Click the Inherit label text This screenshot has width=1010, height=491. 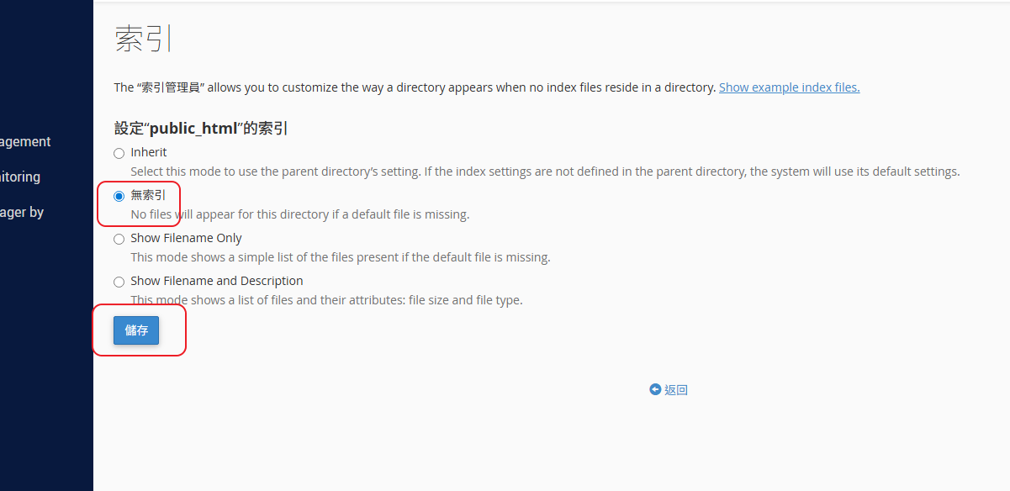(149, 152)
